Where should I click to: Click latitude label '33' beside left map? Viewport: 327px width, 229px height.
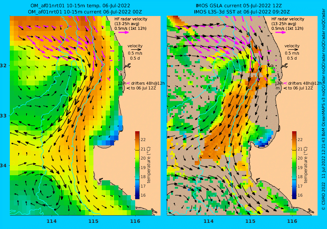(3, 116)
